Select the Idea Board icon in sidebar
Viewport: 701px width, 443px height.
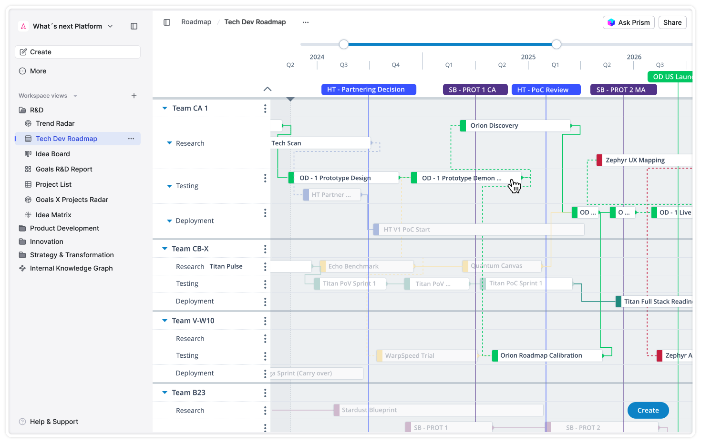coord(29,154)
